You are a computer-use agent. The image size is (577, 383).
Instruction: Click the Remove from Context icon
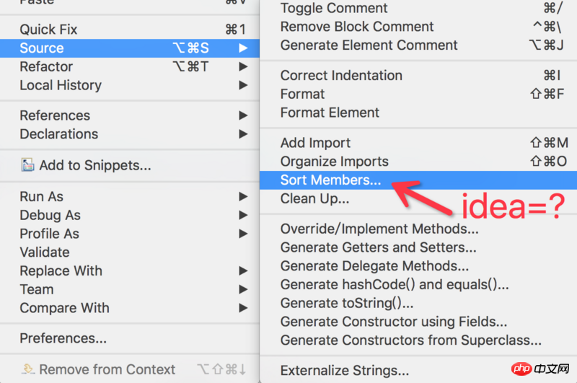pos(28,369)
